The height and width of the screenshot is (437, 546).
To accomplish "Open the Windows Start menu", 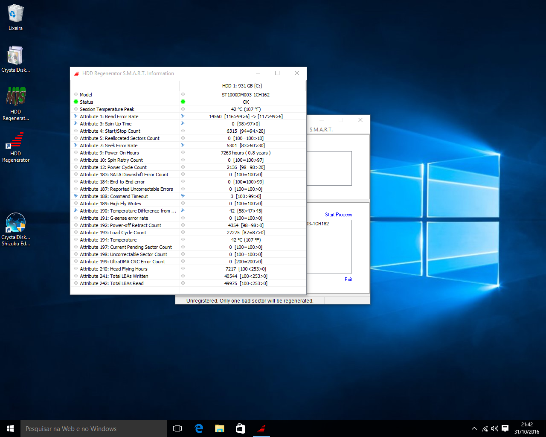I will click(x=10, y=428).
